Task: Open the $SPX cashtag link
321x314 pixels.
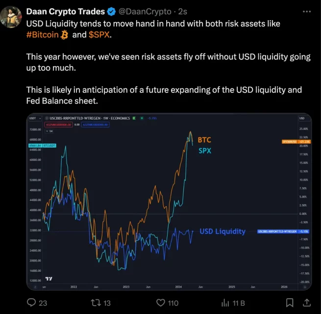Action: click(x=99, y=35)
